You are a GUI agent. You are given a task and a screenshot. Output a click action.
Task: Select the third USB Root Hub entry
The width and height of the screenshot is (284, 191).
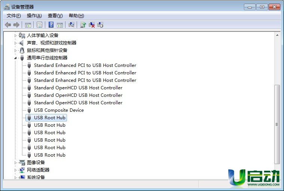50,133
